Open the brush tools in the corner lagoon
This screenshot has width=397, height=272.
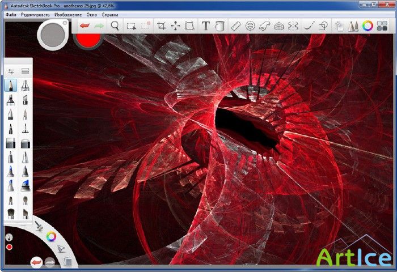click(x=39, y=226)
